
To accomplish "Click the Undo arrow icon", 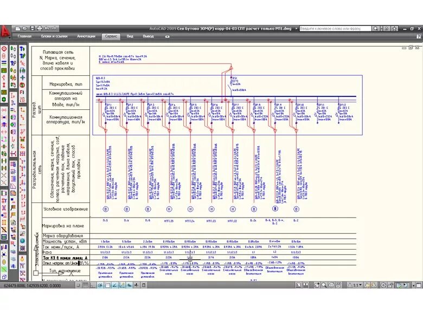I will tap(47, 28).
